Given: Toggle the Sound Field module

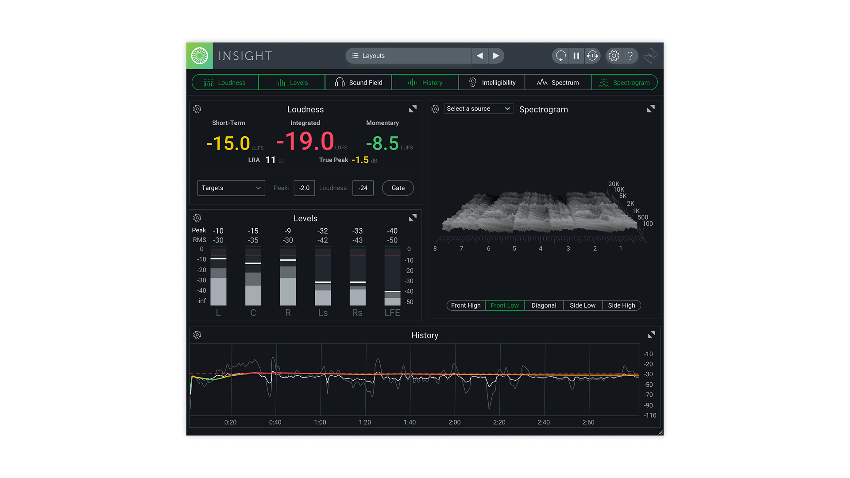Looking at the screenshot, I should [x=358, y=83].
